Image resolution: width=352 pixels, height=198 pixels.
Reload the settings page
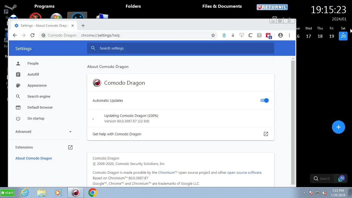[x=32, y=35]
